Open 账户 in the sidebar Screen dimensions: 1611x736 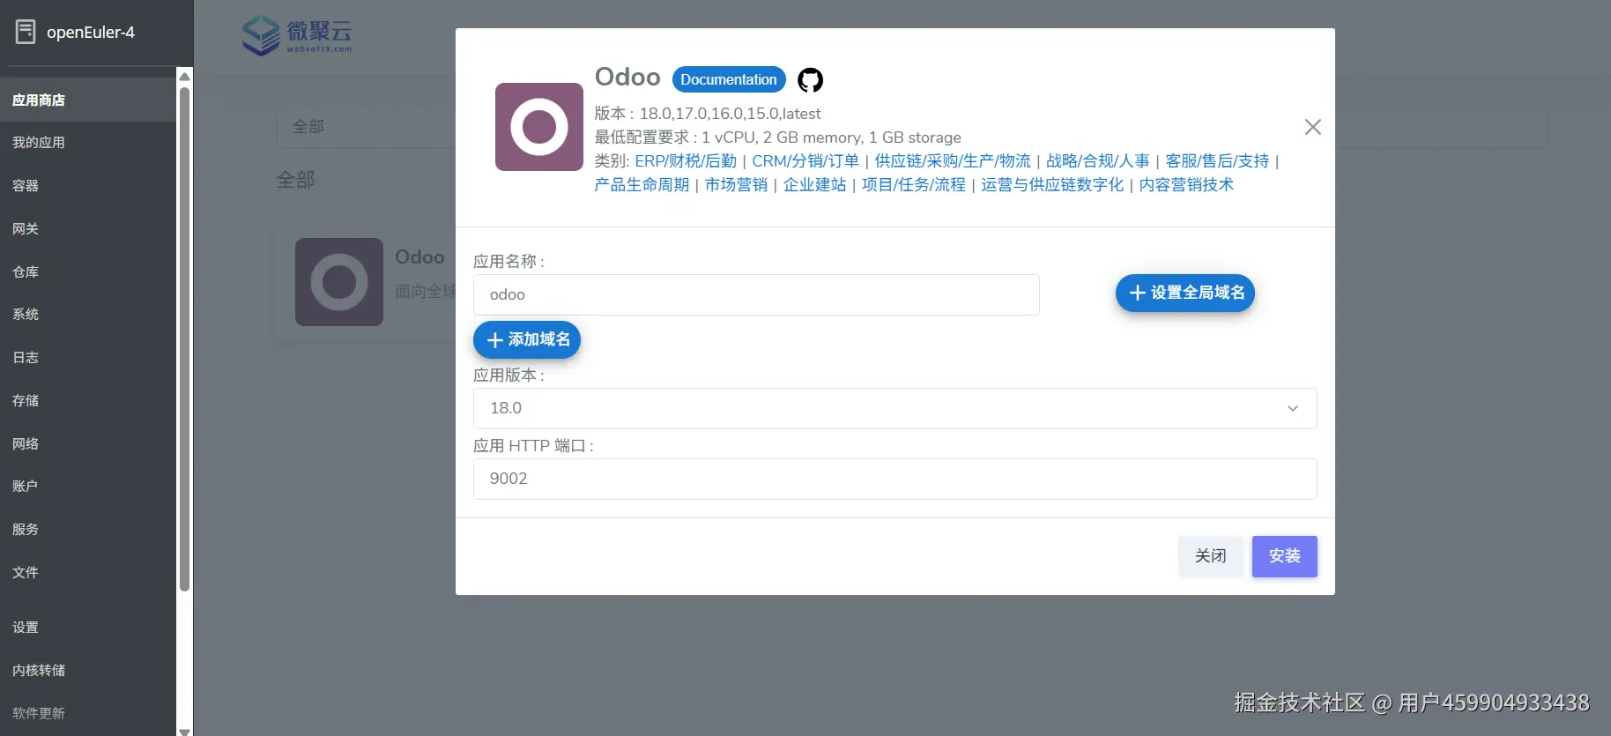tap(88, 486)
